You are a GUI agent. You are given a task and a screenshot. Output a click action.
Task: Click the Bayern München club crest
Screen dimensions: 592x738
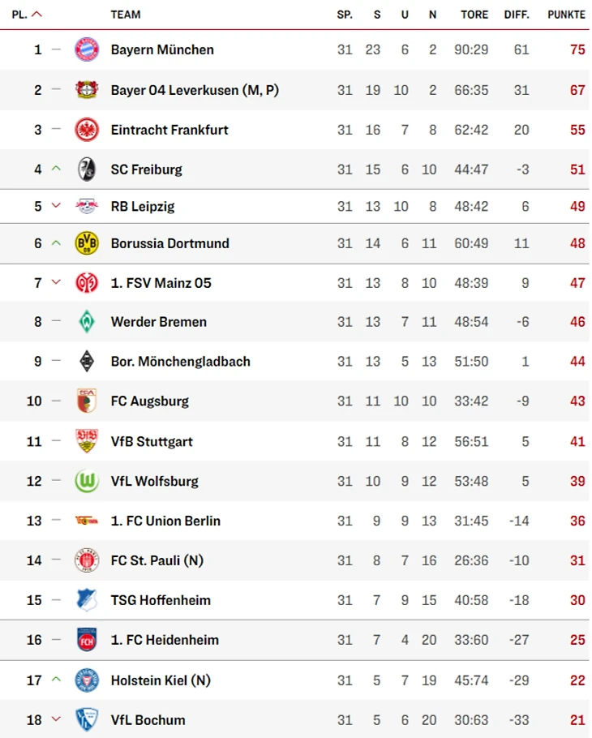(x=87, y=49)
